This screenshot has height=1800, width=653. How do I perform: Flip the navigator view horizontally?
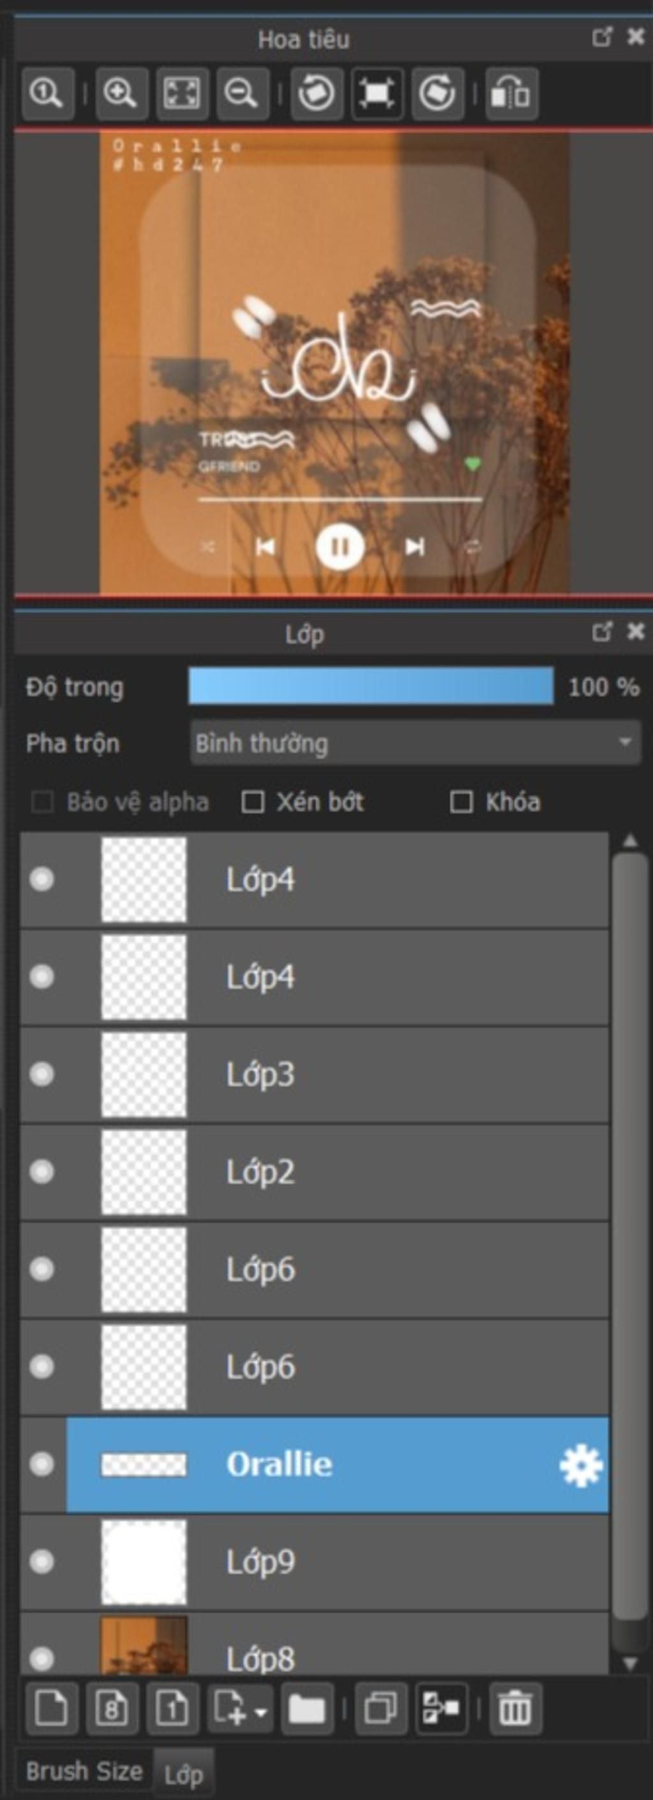pos(511,94)
